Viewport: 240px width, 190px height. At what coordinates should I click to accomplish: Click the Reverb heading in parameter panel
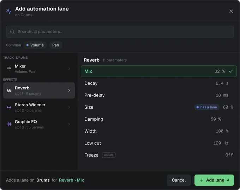pyautogui.click(x=91, y=60)
